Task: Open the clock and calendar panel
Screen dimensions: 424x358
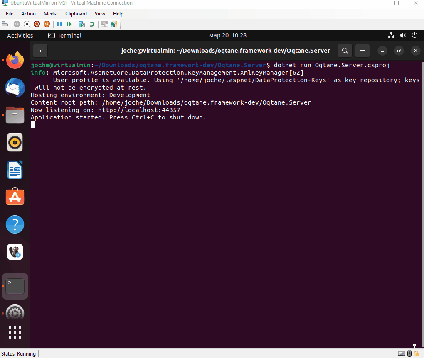Action: (228, 35)
